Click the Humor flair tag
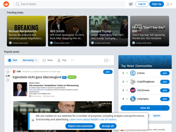The width and height of the screenshot is (176, 132). [72, 77]
